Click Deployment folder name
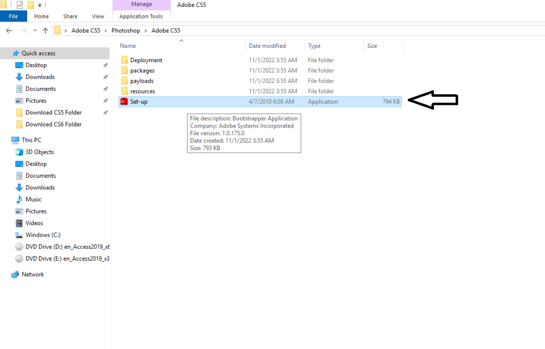This screenshot has width=545, height=349. pyautogui.click(x=146, y=60)
